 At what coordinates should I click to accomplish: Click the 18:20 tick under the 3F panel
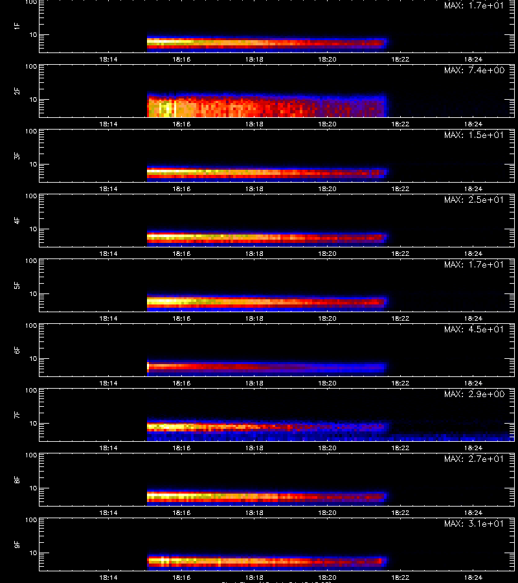(x=327, y=189)
